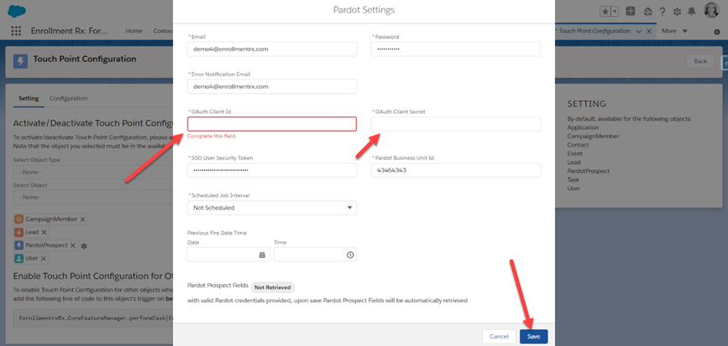Remove the CampaignMember pill
The width and height of the screenshot is (728, 346).
click(82, 219)
